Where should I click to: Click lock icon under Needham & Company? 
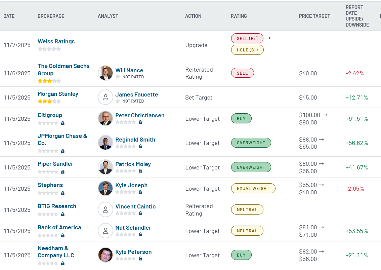point(63,263)
